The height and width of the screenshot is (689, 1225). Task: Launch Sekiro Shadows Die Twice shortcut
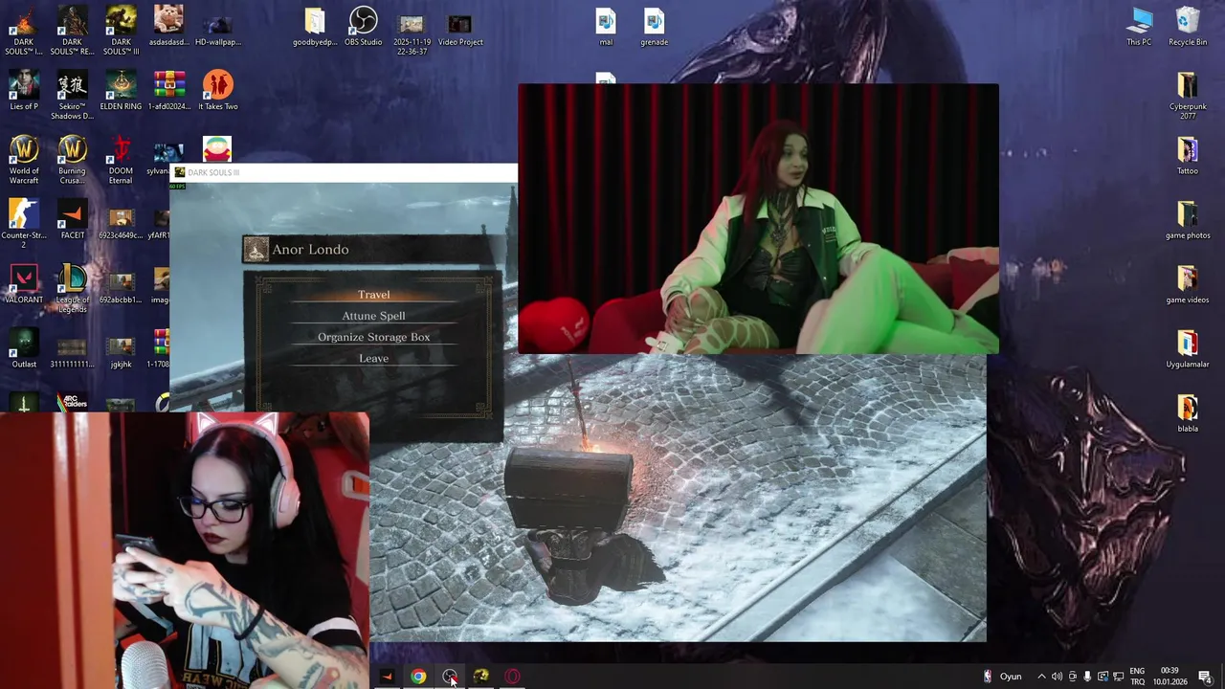pos(72,96)
